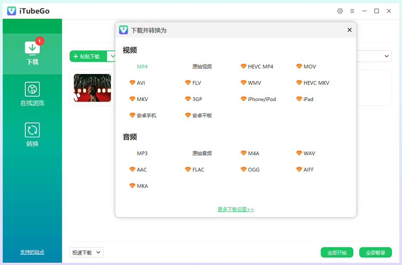The image size is (402, 265).
Task: Click premium diamond icon next to 安卓手机
Action: click(x=132, y=115)
